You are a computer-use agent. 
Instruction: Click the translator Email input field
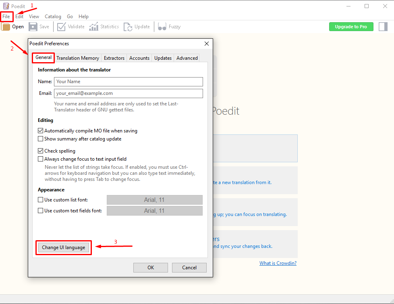tap(129, 93)
